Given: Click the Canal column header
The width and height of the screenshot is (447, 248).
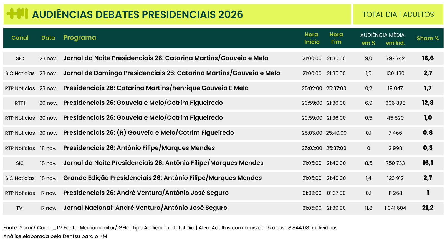Looking at the screenshot, I should pos(20,38).
